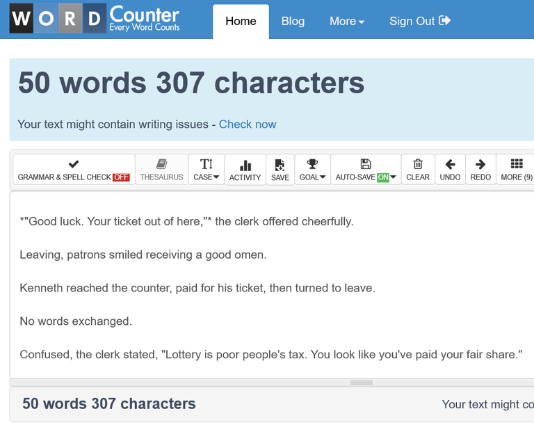This screenshot has height=425, width=534.
Task: Click the Save file icon
Action: [280, 165]
